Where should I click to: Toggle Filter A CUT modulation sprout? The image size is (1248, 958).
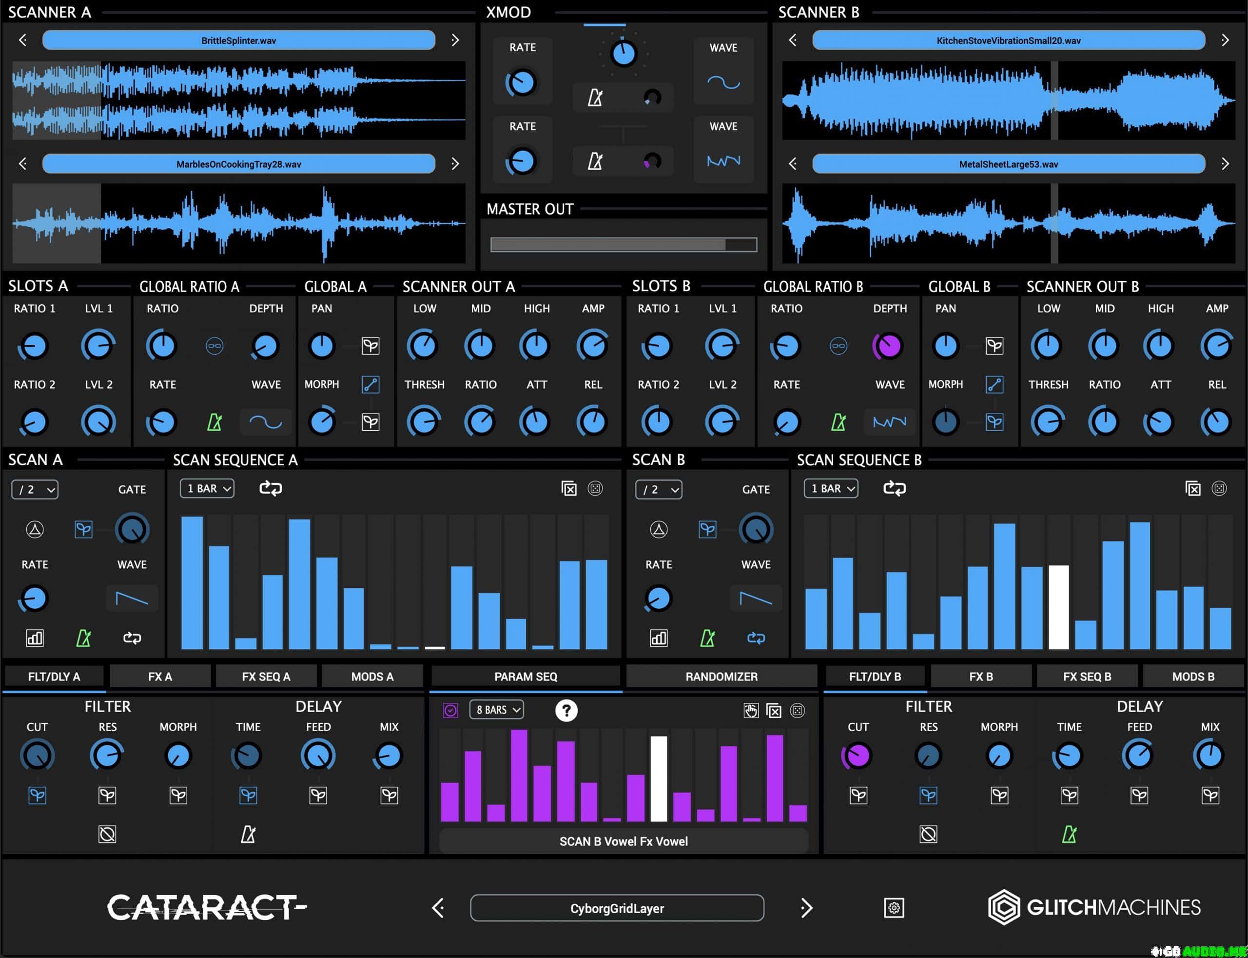[37, 796]
